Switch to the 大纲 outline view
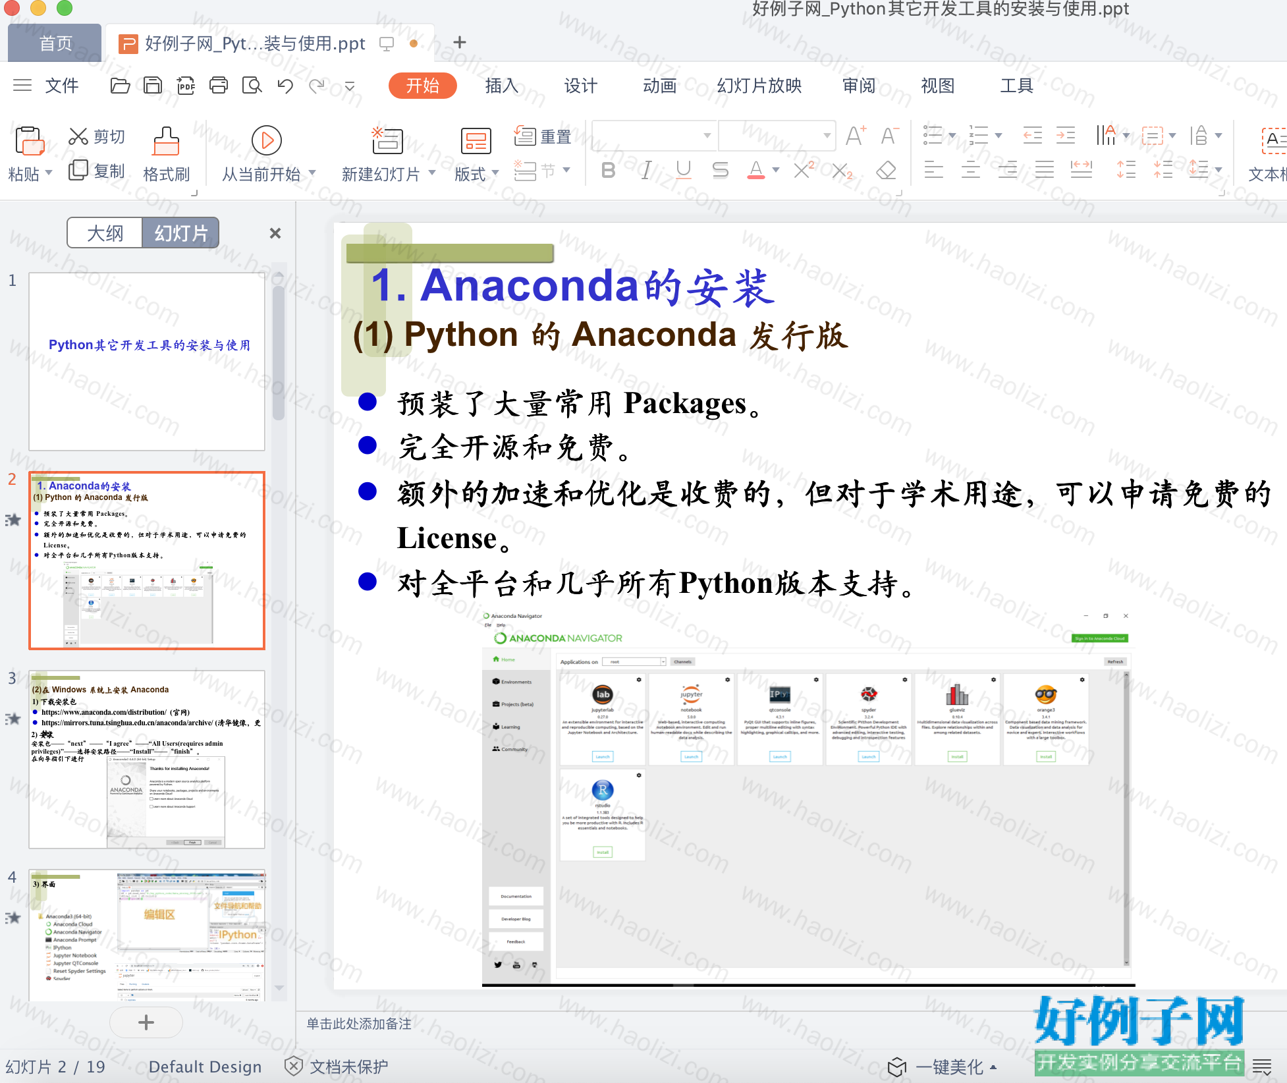The width and height of the screenshot is (1287, 1083). pos(105,233)
